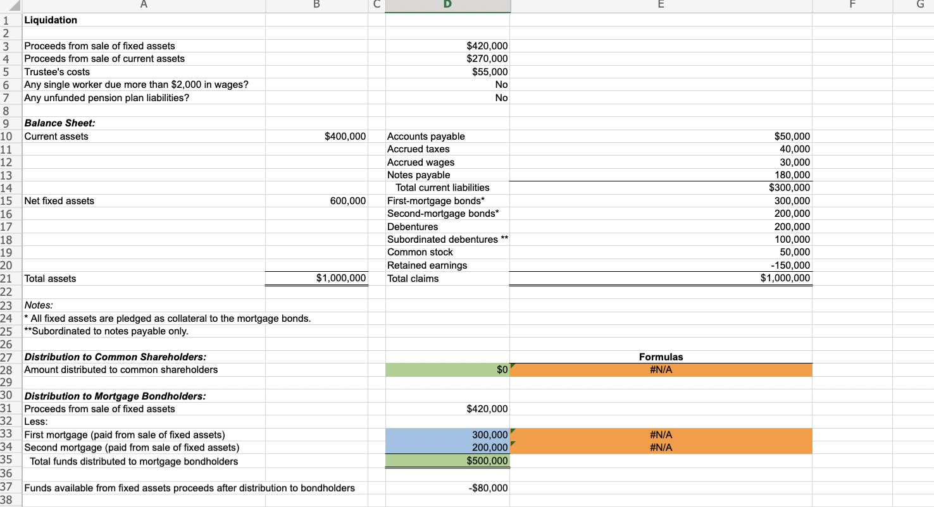This screenshot has height=507, width=934.
Task: Select row 21 by its row number
Action: 9,278
